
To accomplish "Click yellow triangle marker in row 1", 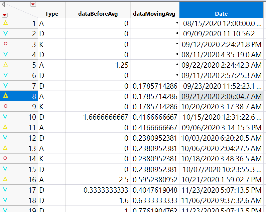I will [x=5, y=23].
